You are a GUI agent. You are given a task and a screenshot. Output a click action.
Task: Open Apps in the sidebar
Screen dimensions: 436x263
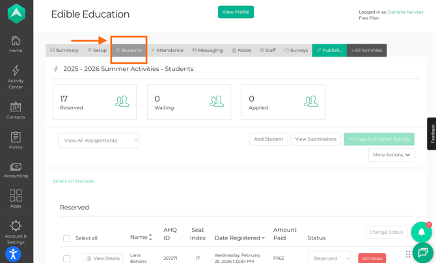(x=16, y=199)
